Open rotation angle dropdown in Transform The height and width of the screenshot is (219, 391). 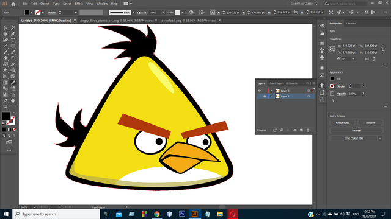click(353, 59)
